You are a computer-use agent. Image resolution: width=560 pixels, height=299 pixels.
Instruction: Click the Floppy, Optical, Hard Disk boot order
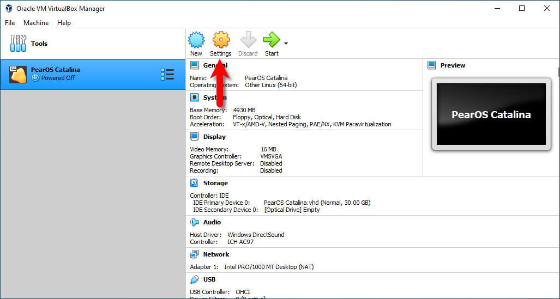point(267,117)
